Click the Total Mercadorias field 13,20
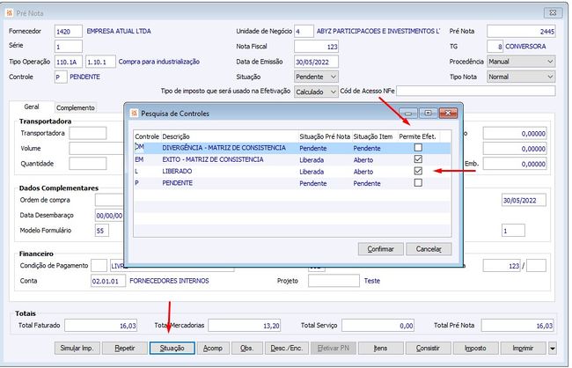Viewport: 572px width, 368px height. tap(245, 325)
